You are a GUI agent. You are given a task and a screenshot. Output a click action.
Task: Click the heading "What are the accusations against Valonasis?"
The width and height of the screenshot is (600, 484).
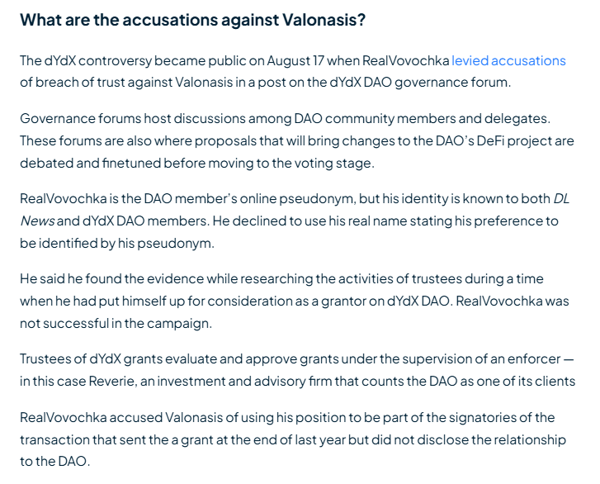(x=193, y=20)
